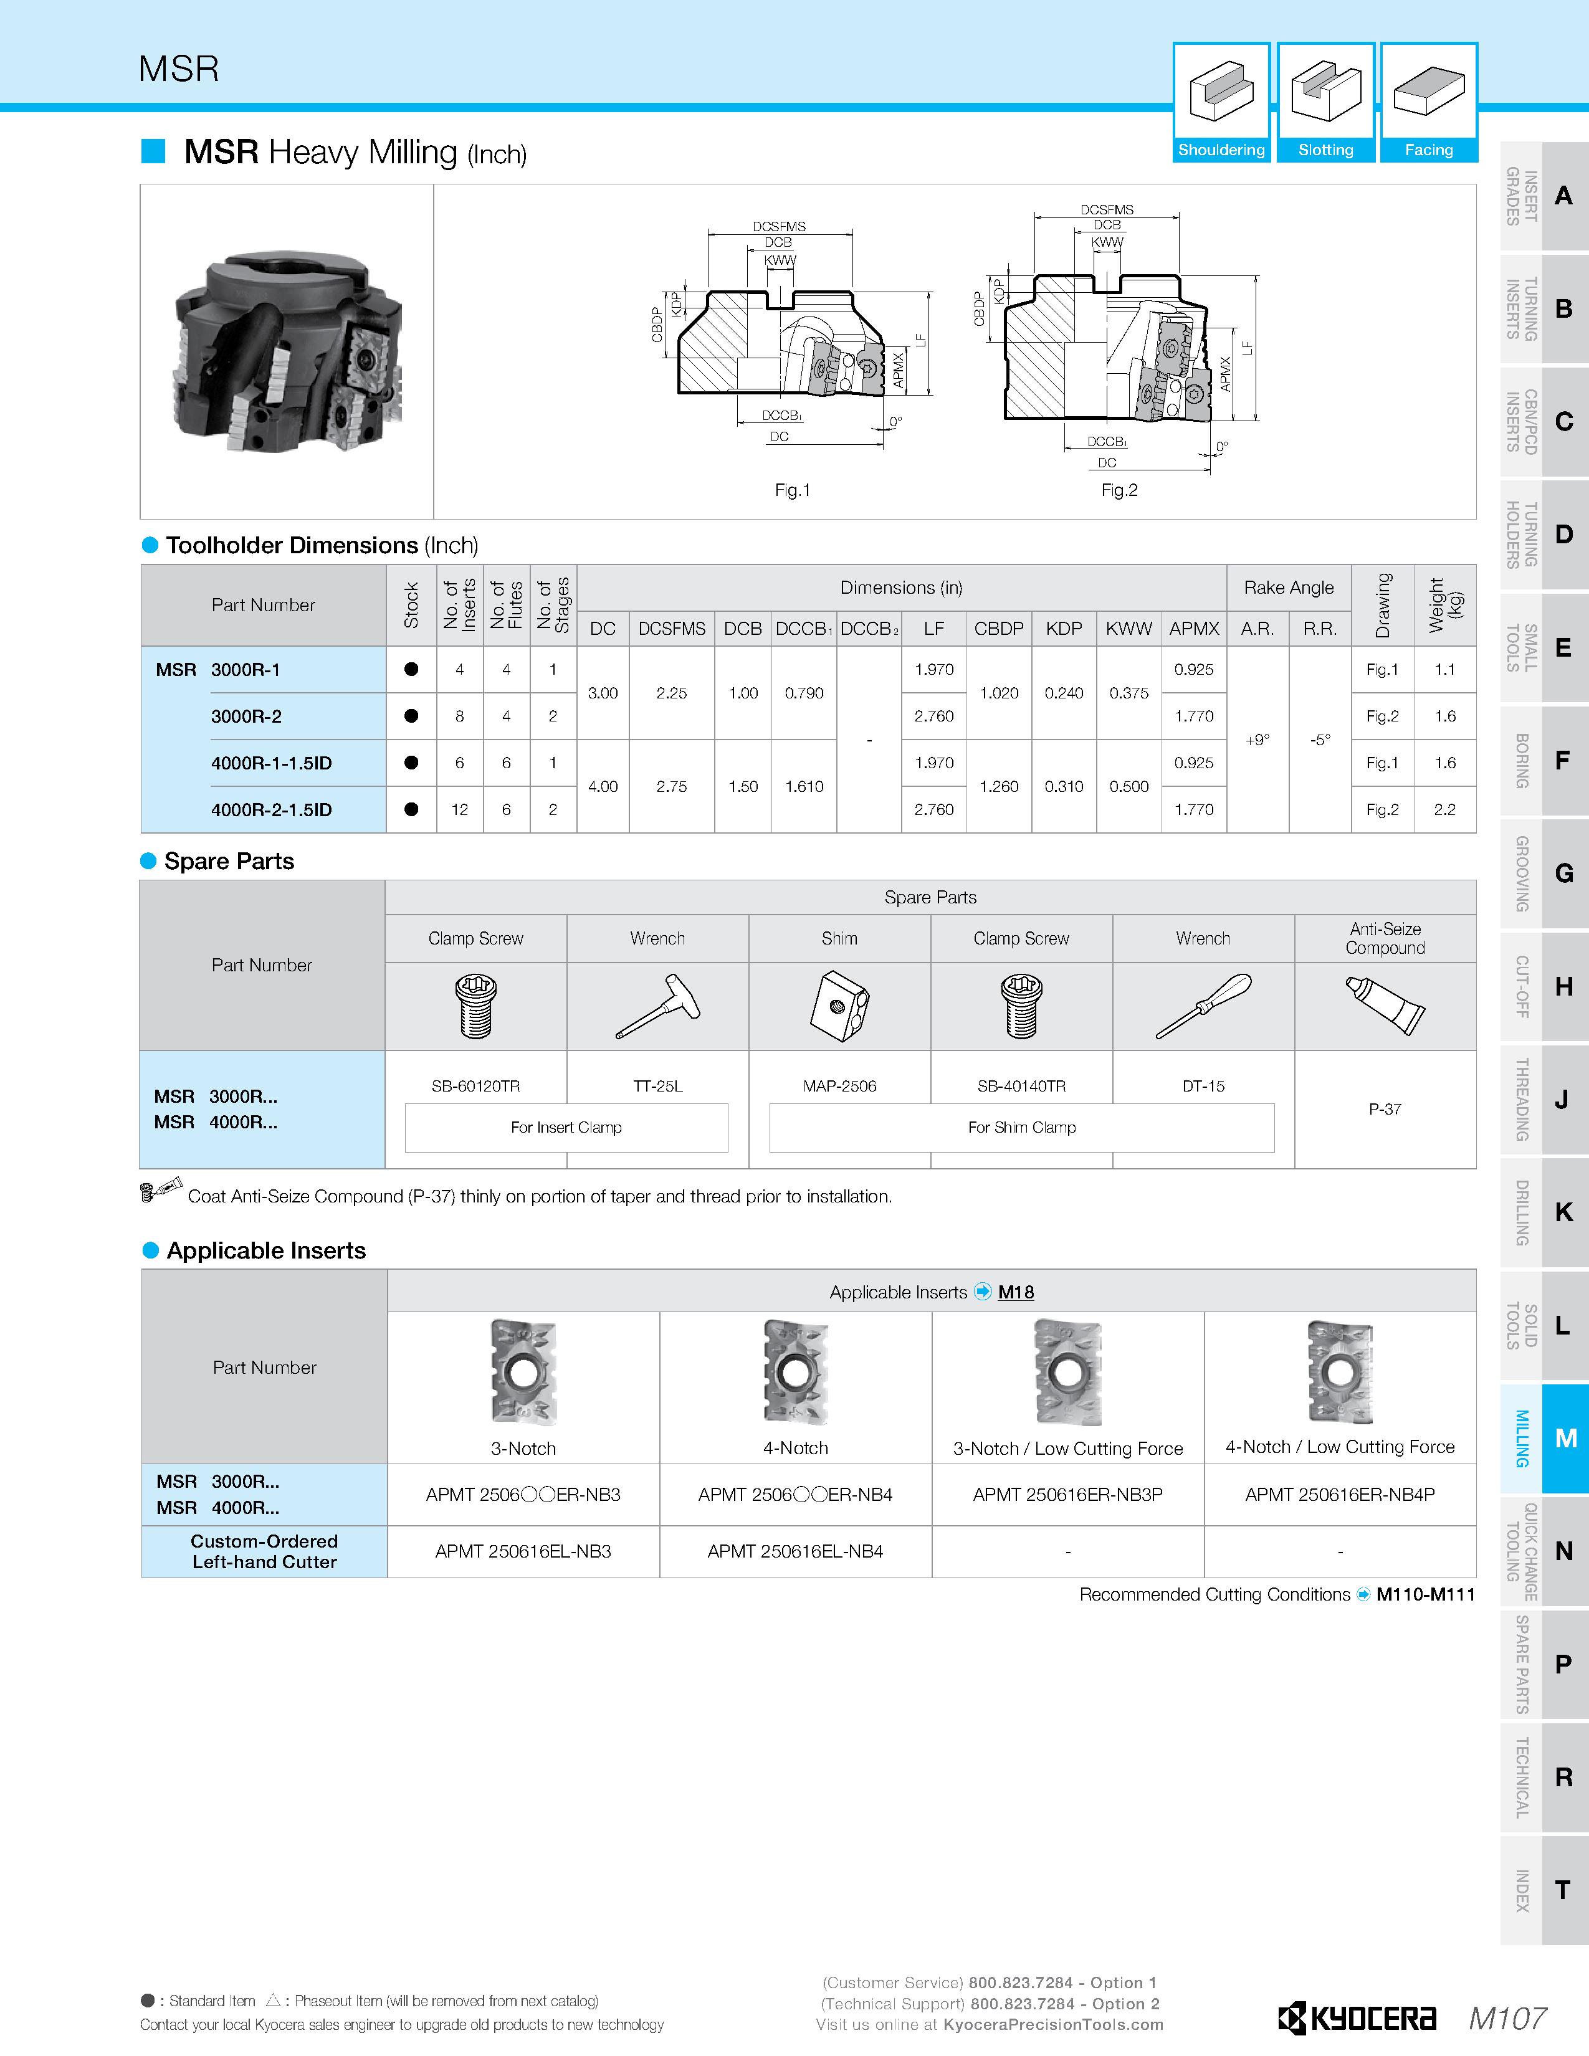
Task: Go to section C CBN/PCD Inserts tab
Action: point(1544,422)
